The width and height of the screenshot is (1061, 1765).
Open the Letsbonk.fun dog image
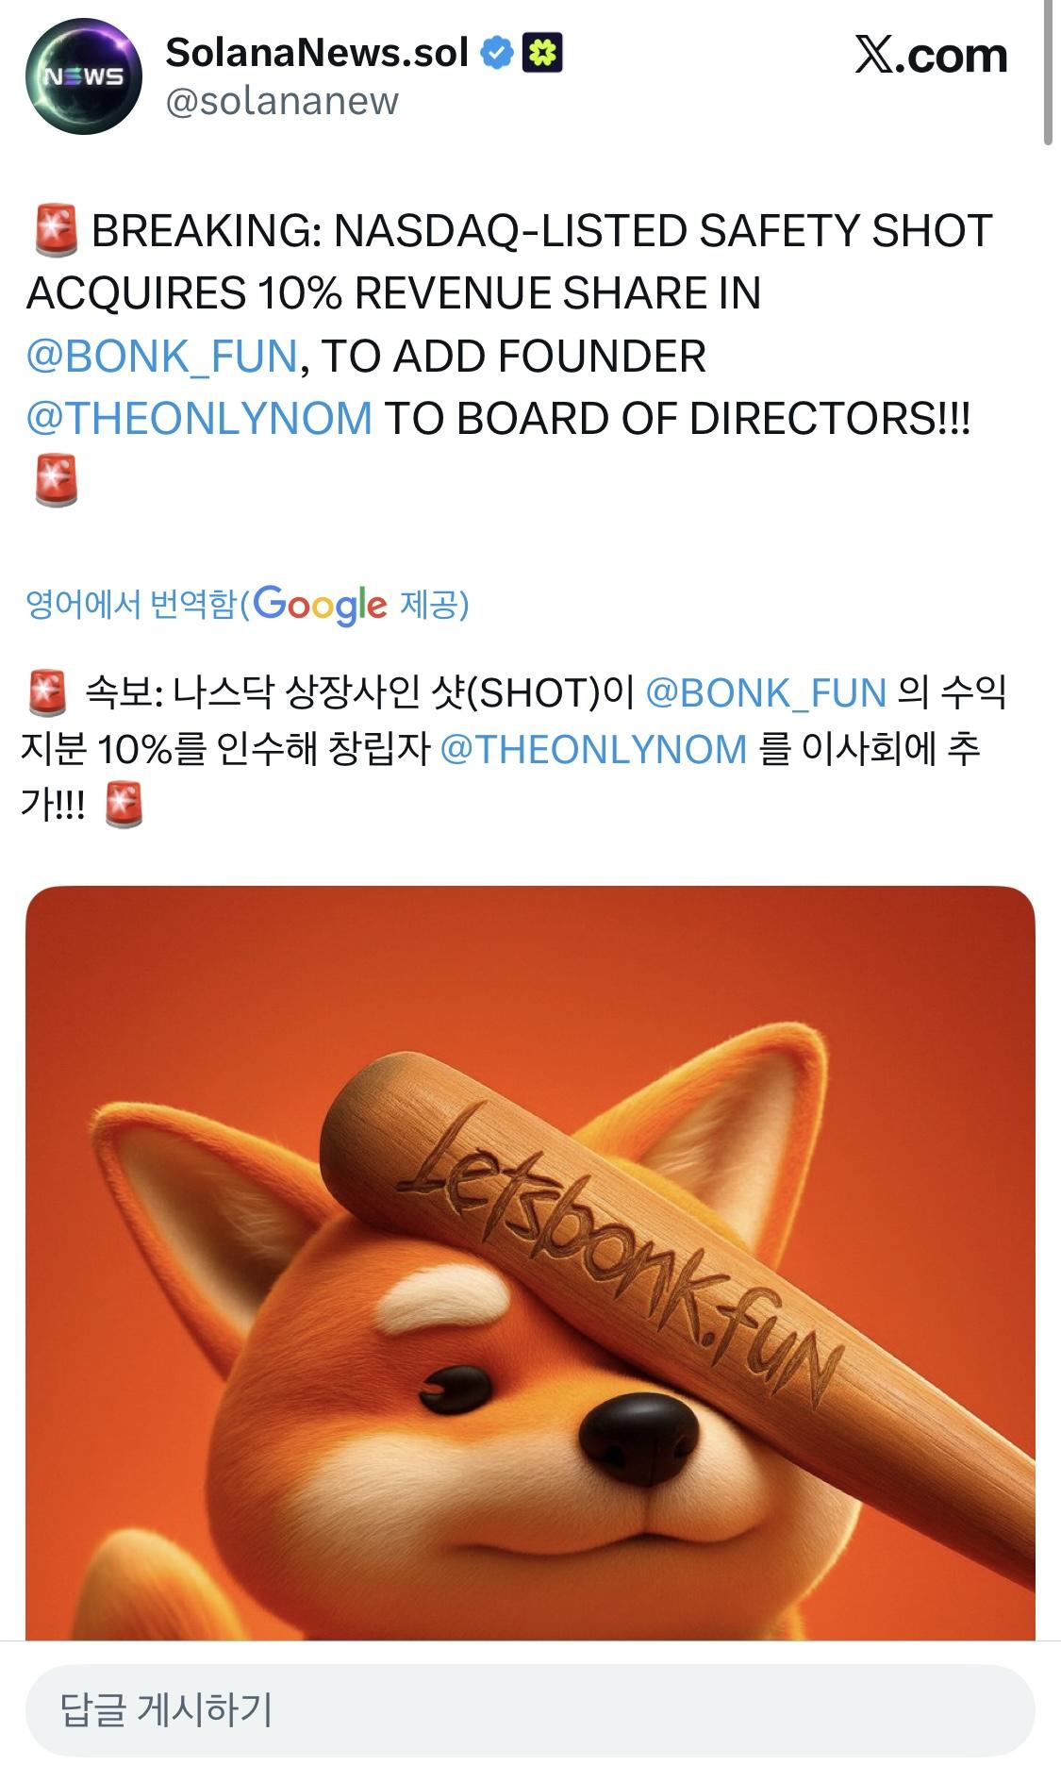coord(530,1263)
